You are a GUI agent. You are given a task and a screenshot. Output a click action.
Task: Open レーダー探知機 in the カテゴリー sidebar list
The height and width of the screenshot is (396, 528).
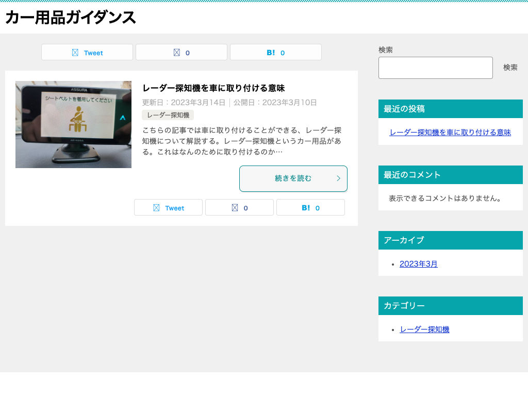(x=424, y=329)
